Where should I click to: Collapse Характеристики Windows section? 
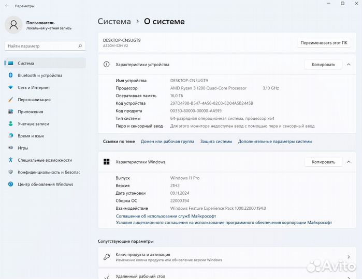pyautogui.click(x=348, y=162)
